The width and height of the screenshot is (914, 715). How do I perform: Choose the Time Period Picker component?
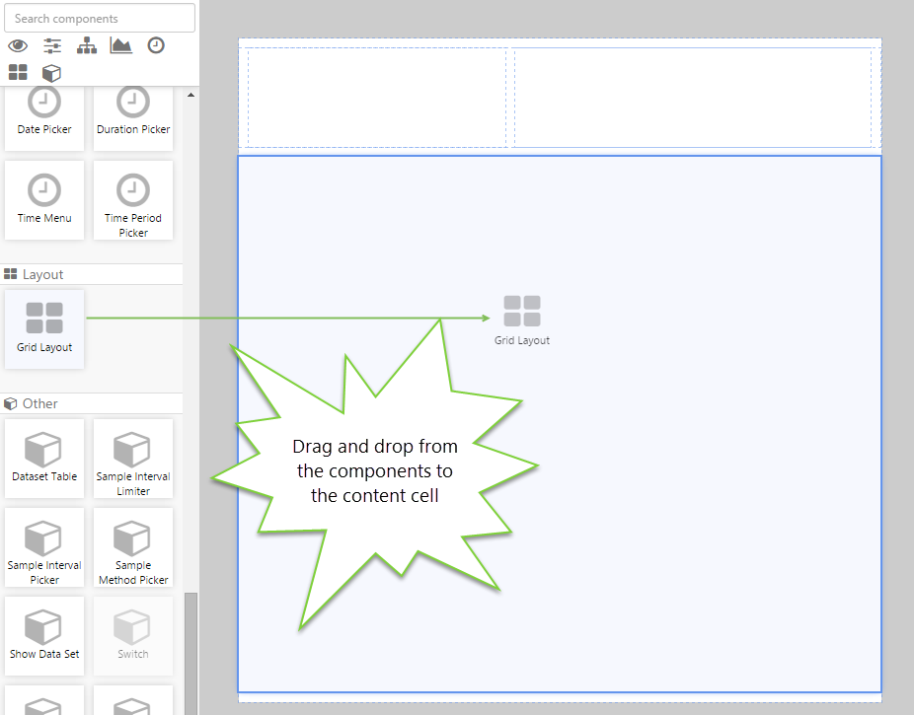coord(133,200)
